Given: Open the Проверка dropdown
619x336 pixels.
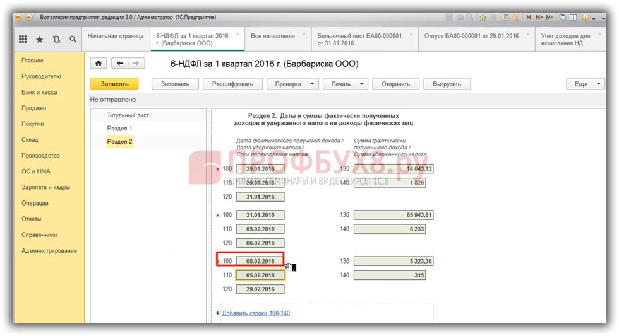Looking at the screenshot, I should click(293, 84).
